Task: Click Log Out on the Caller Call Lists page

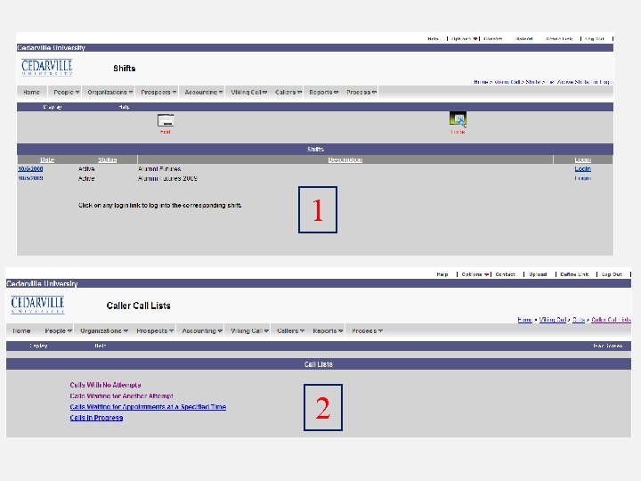Action: pos(612,274)
